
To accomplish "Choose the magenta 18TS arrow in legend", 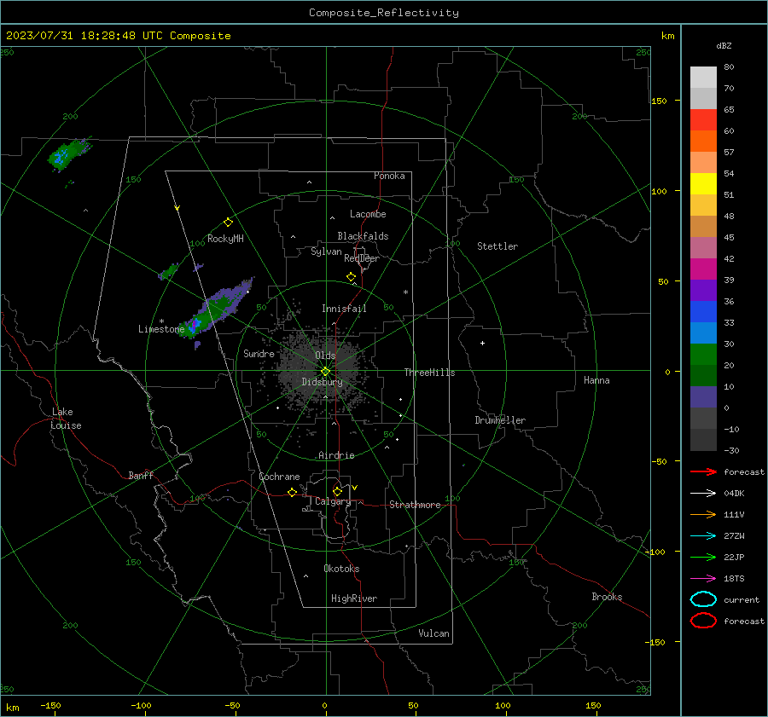I will [x=703, y=579].
